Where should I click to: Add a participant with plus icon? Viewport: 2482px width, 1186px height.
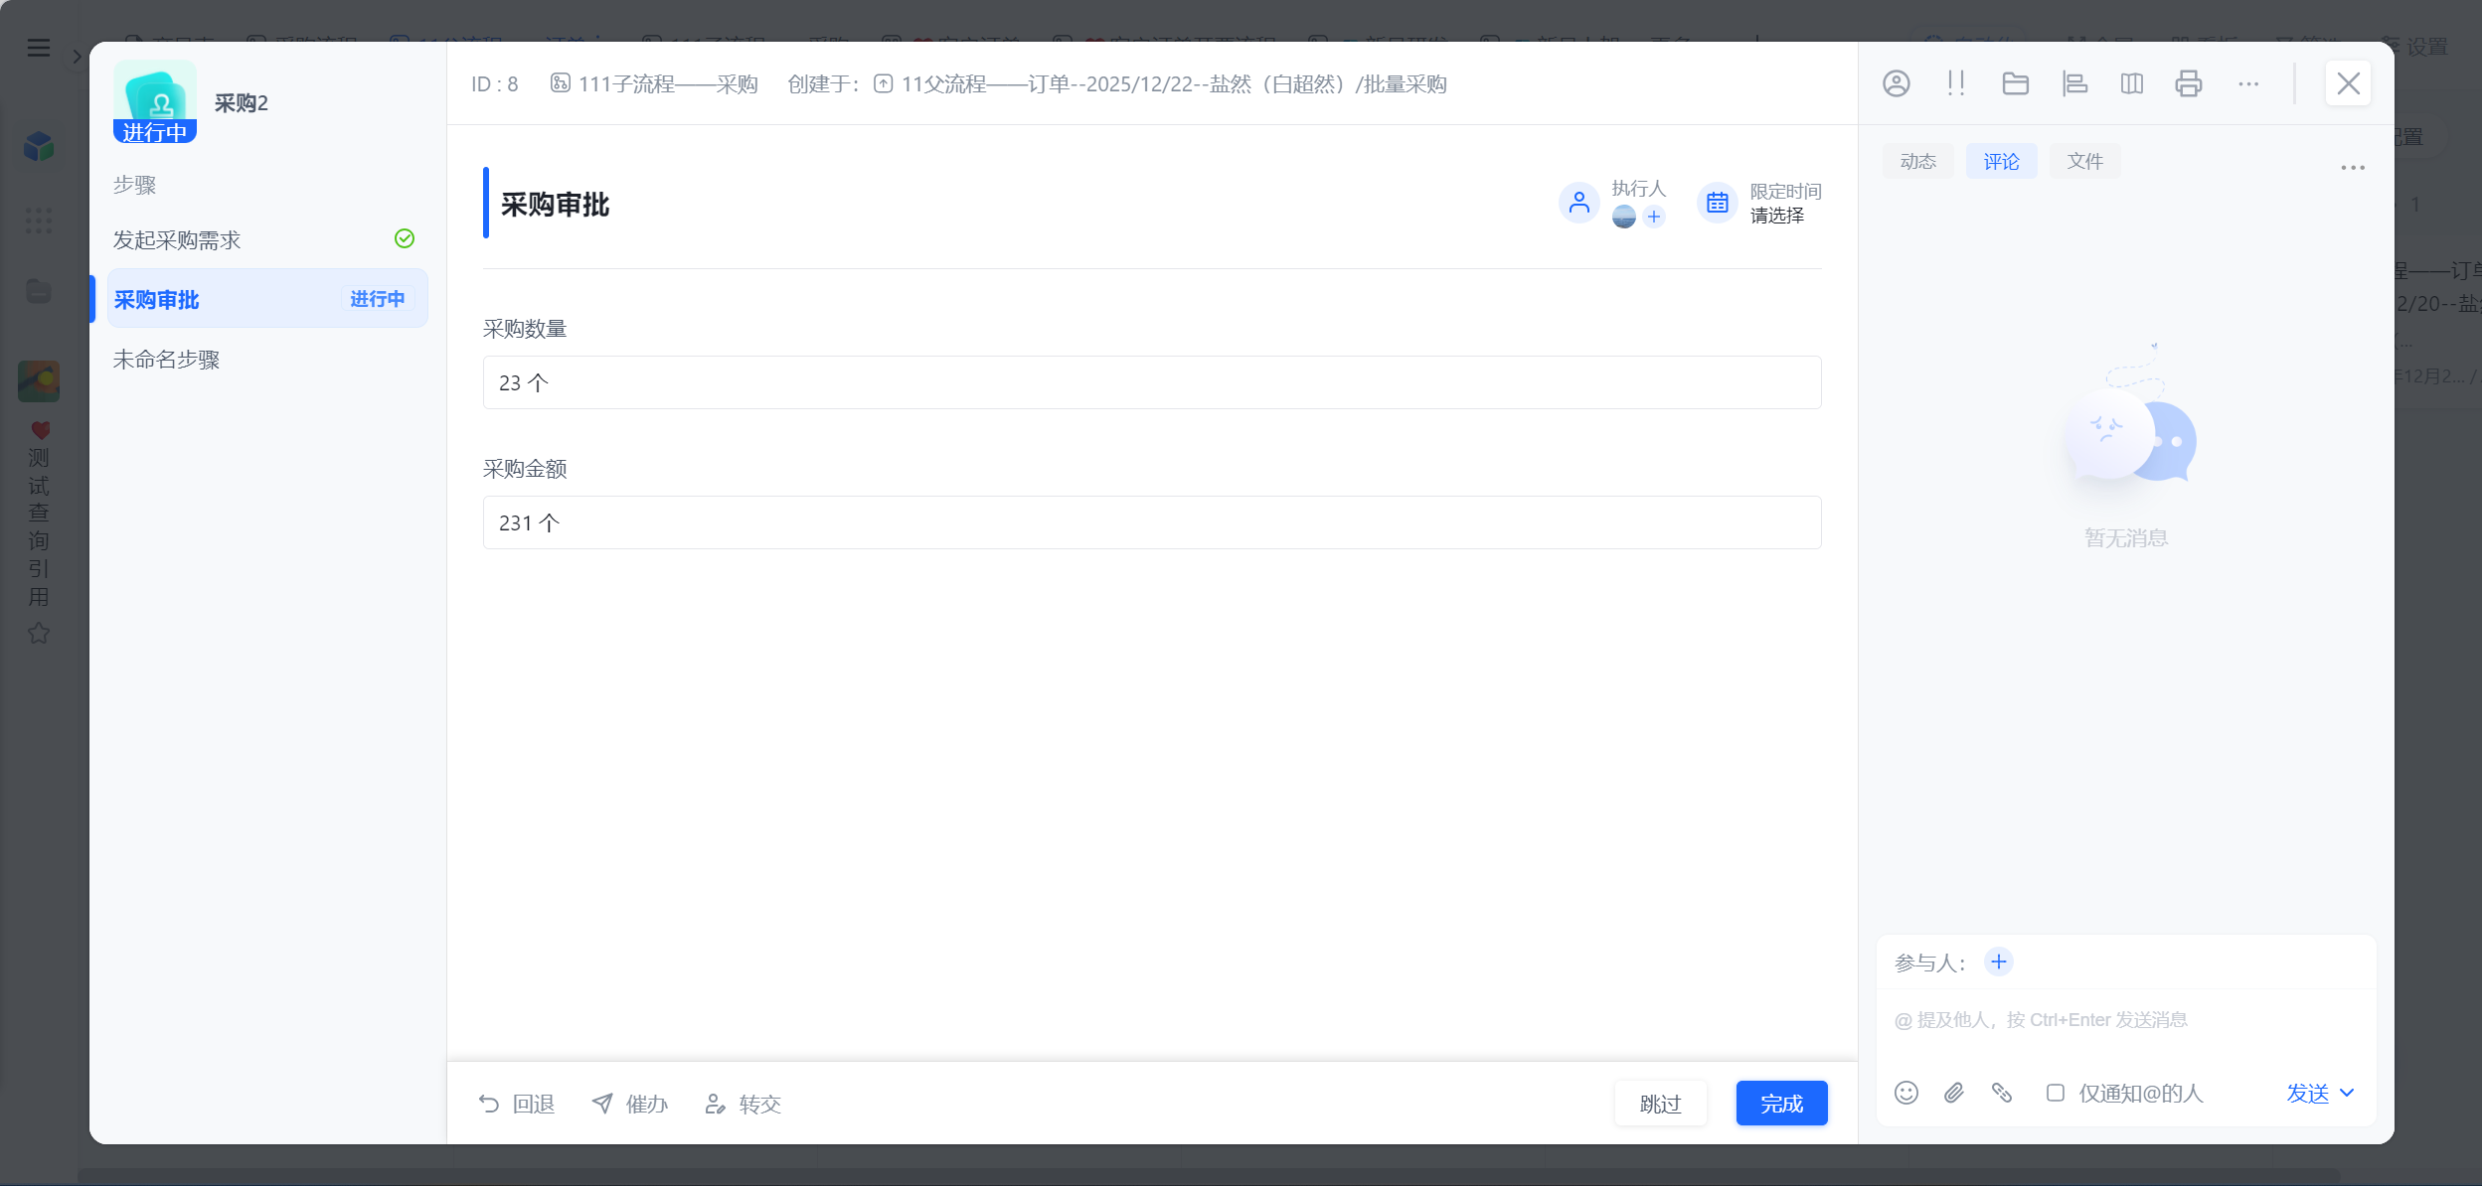[x=1998, y=962]
